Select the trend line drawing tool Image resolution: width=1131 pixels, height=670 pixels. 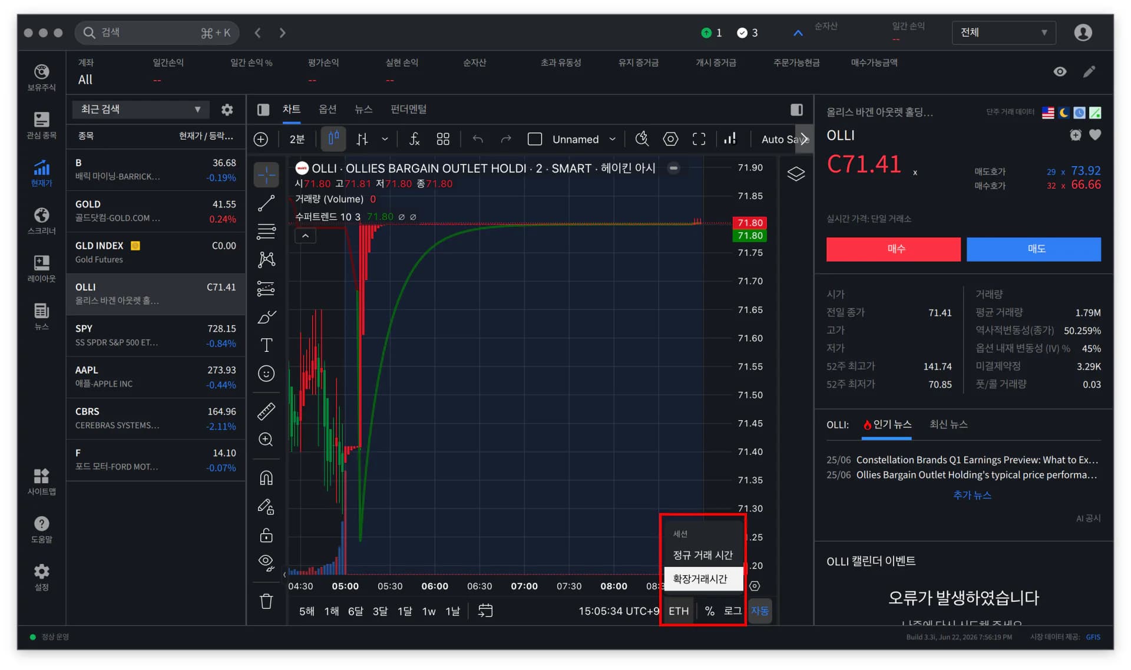pyautogui.click(x=266, y=203)
